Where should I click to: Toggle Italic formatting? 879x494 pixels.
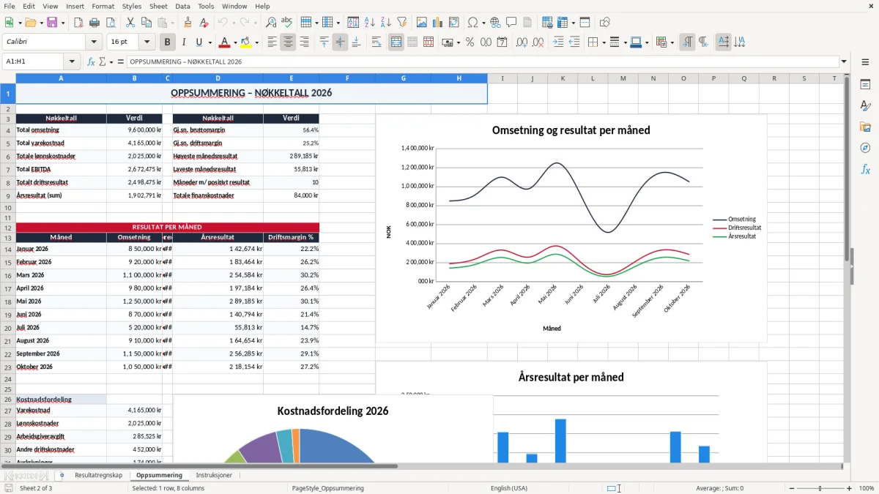click(x=184, y=42)
